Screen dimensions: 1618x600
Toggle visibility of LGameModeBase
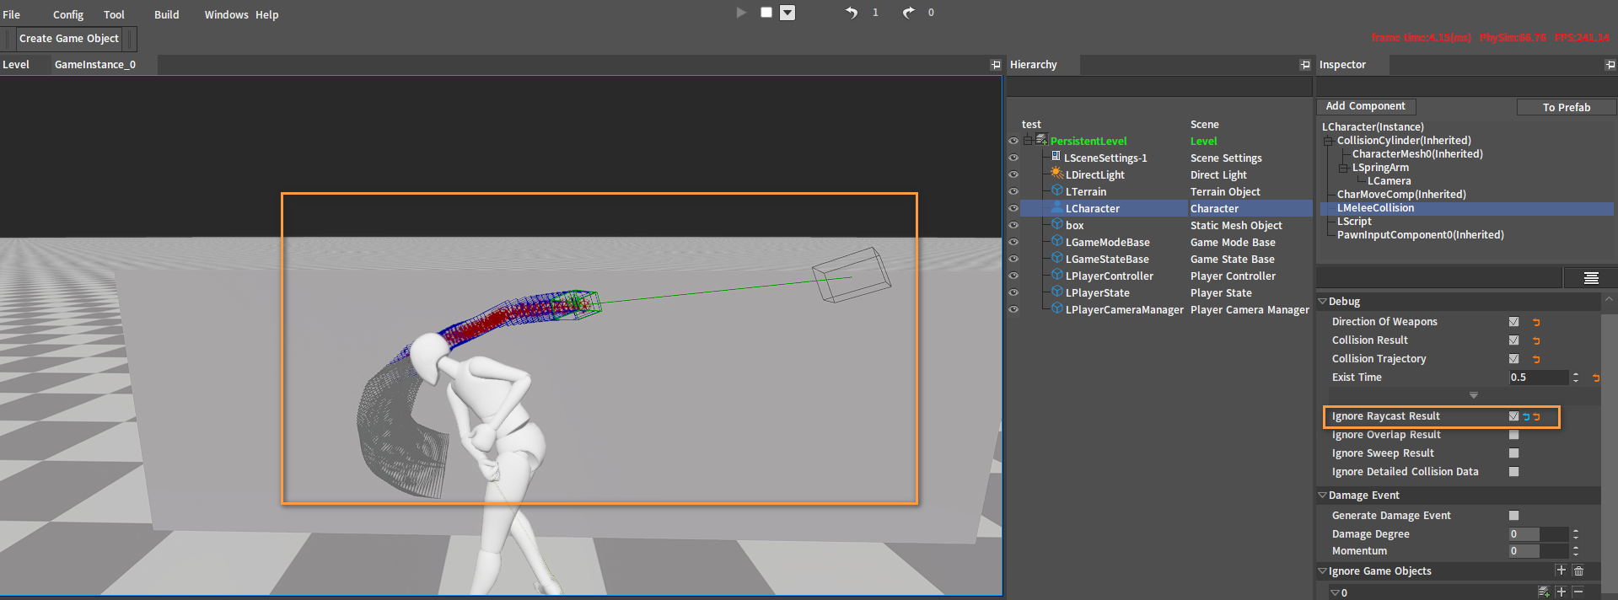[1013, 243]
